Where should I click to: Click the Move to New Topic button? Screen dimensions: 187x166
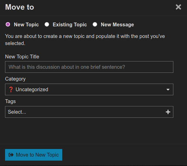[34, 155]
